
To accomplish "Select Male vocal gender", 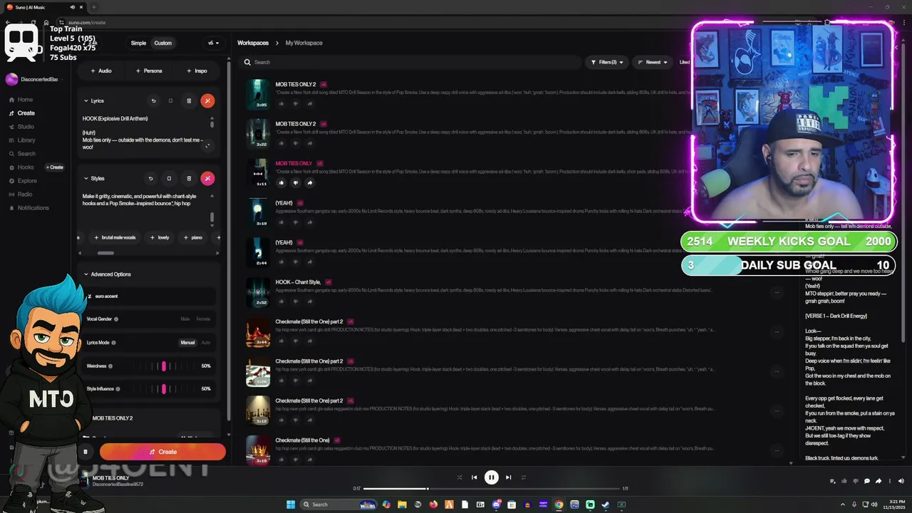I will point(185,319).
